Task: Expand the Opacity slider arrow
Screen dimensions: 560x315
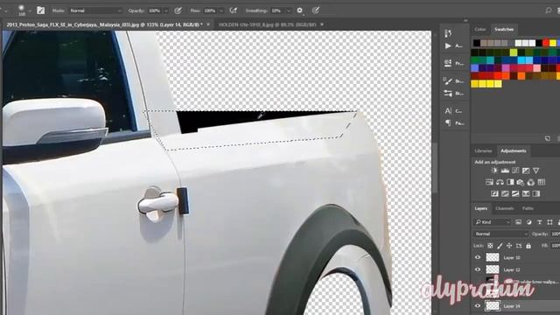Action: coord(165,10)
